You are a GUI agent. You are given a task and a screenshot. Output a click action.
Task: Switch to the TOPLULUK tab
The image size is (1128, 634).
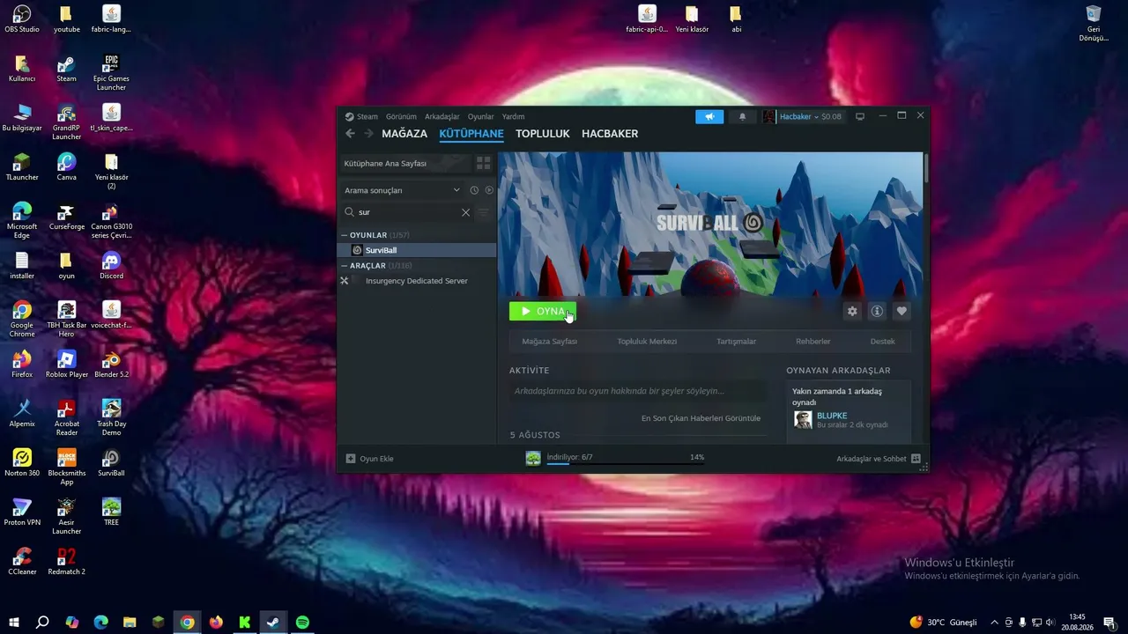point(543,134)
